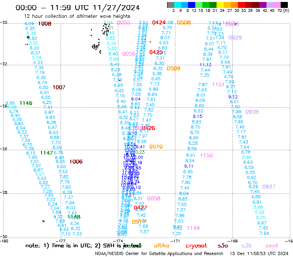Click the title date 11/27/2024
This screenshot has width=293, height=257.
point(116,8)
